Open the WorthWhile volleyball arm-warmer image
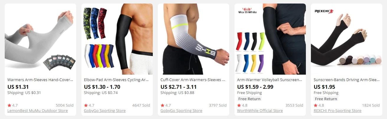The height and width of the screenshot is (119, 387). point(270,39)
